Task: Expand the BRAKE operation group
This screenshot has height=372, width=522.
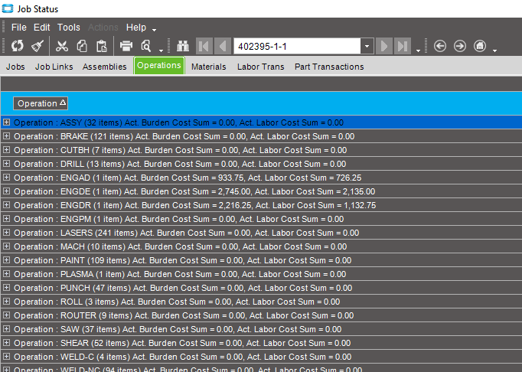Action: (6, 136)
